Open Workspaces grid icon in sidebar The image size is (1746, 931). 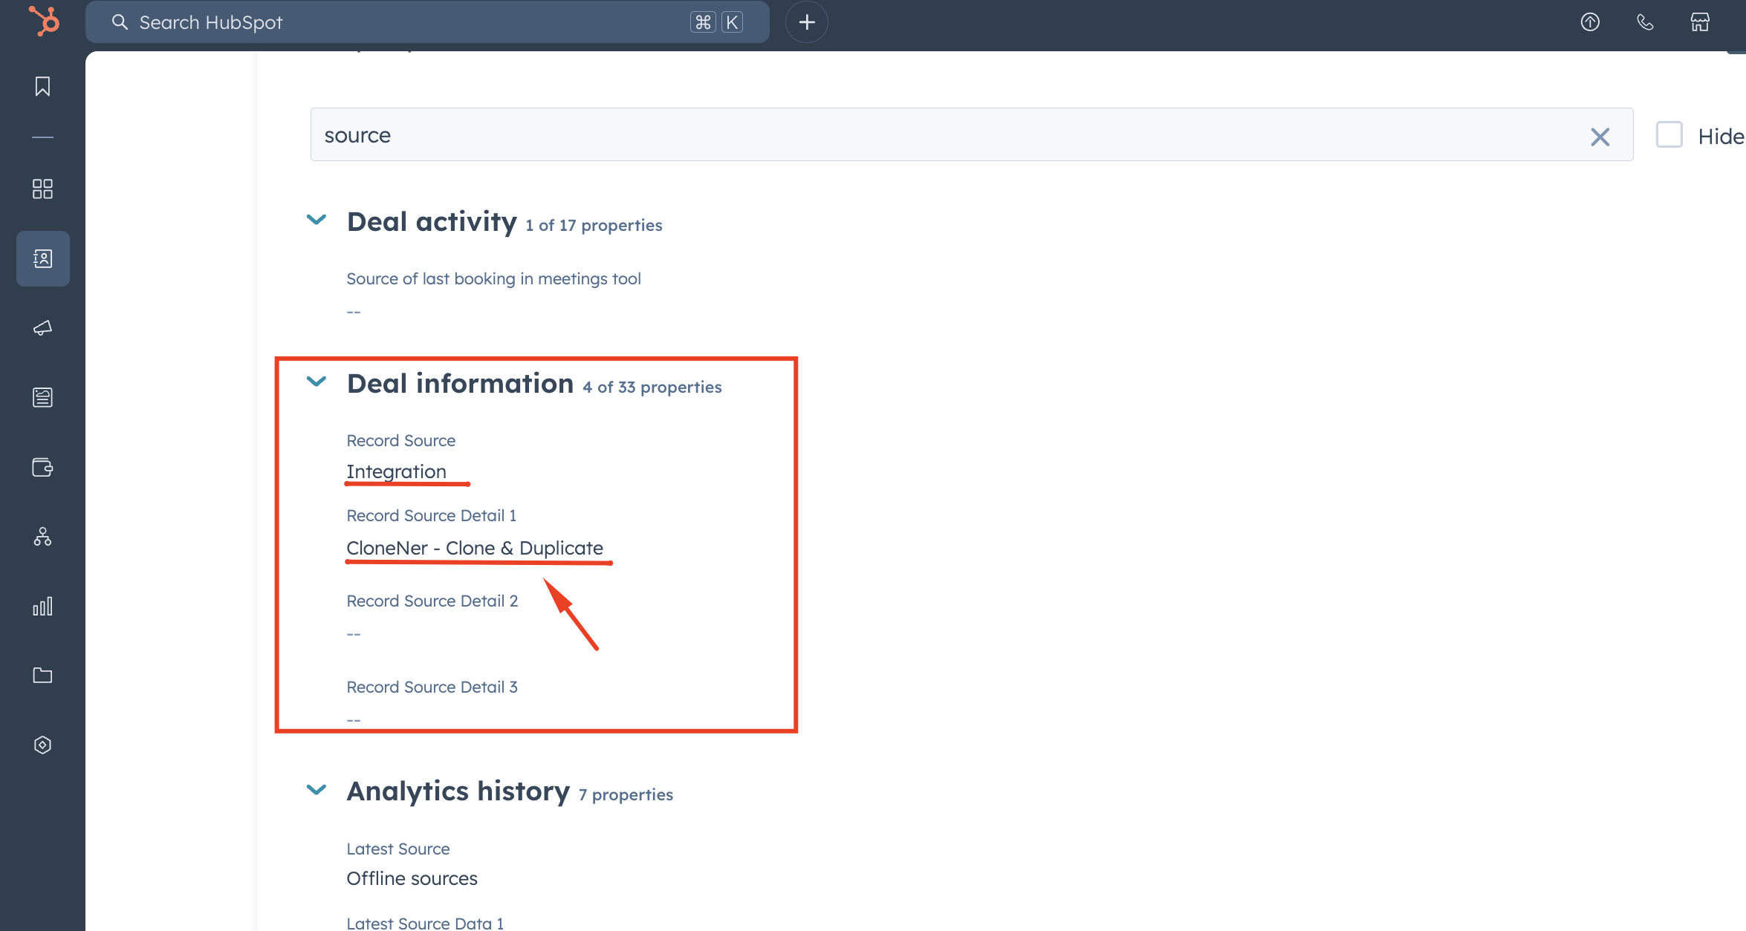[x=42, y=189]
